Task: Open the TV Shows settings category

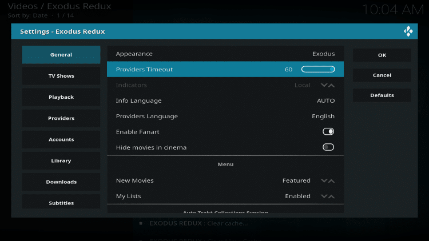Action: coord(61,76)
